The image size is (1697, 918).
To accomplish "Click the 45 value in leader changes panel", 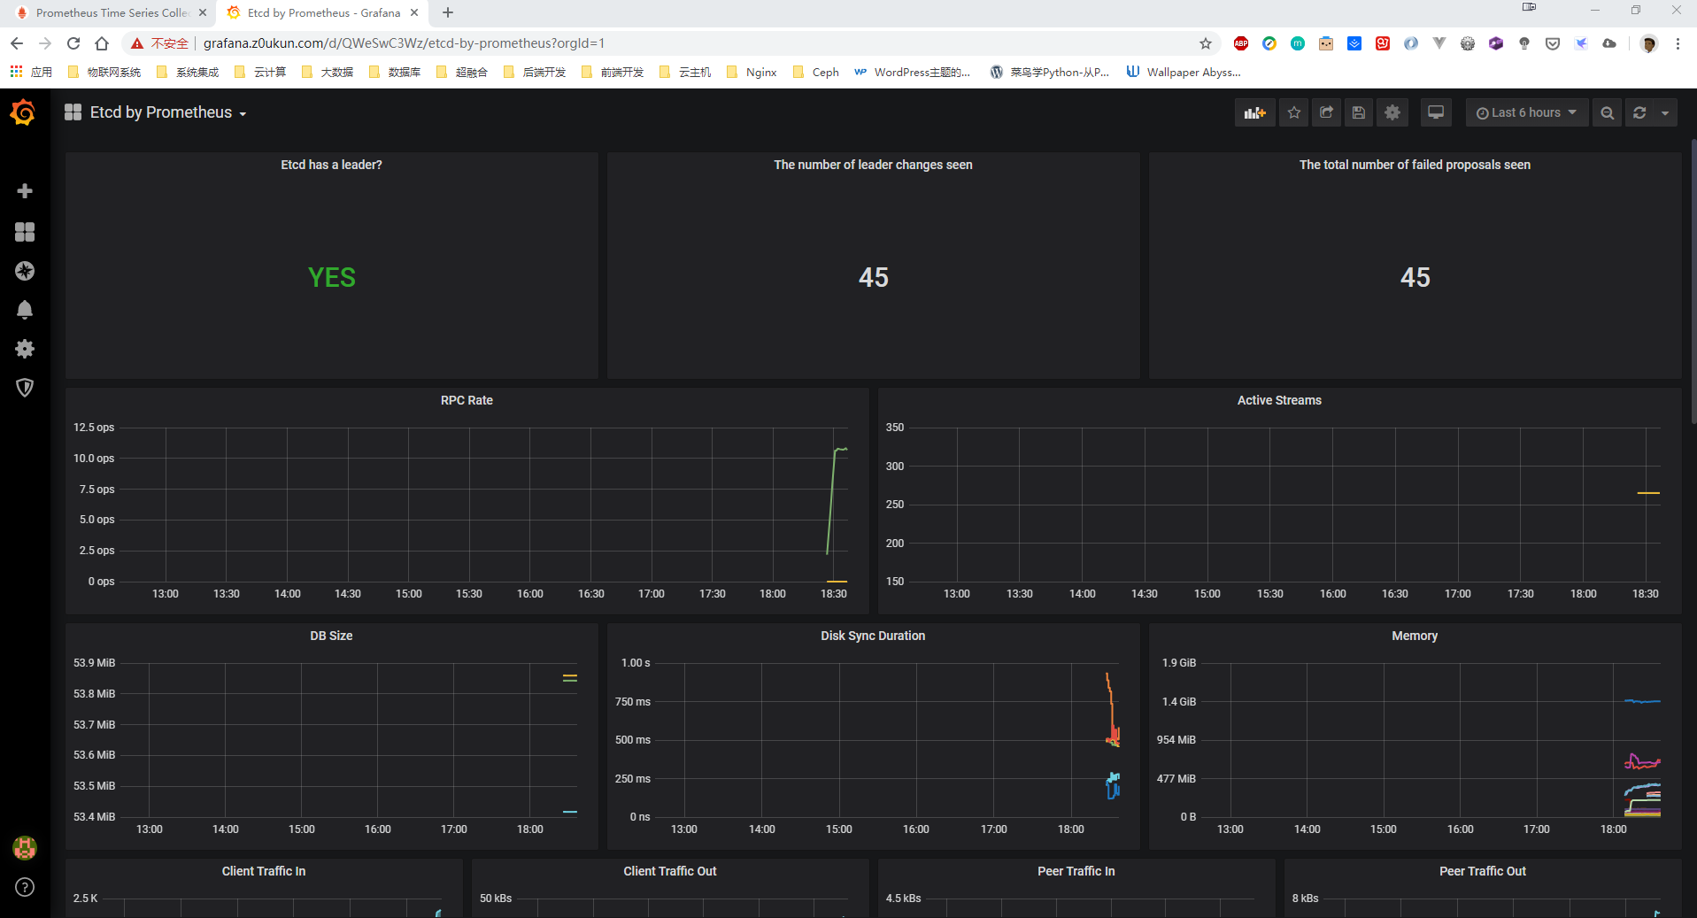I will [x=874, y=277].
